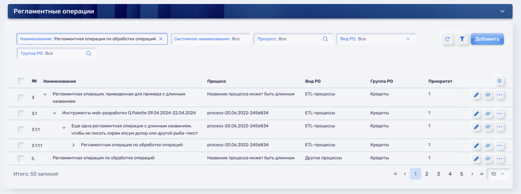Click the Вид РО column header
Screen dimensions: 521x194
pyautogui.click(x=313, y=81)
